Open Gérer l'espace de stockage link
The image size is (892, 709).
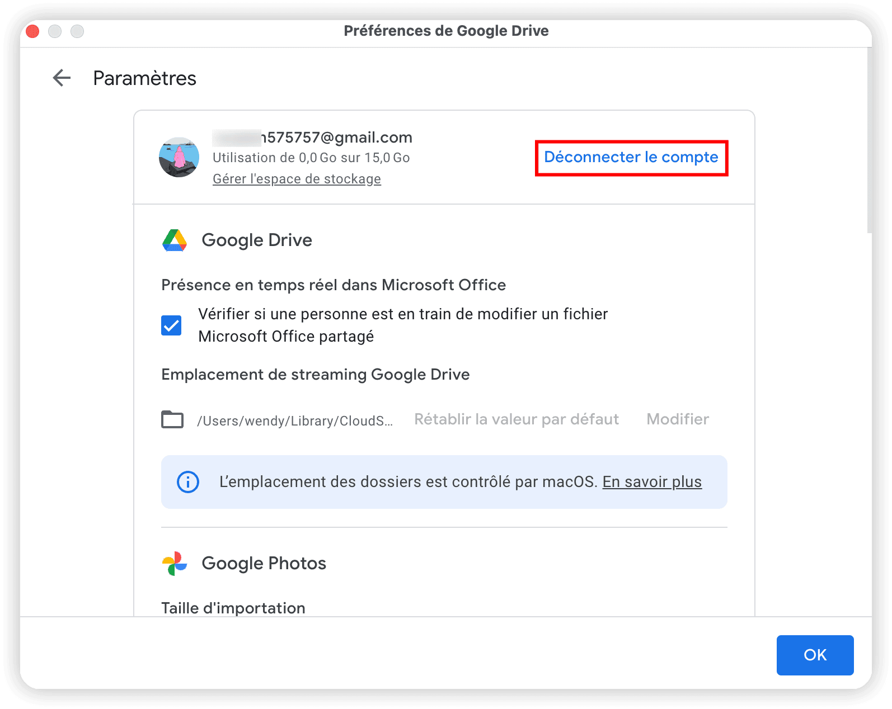297,179
